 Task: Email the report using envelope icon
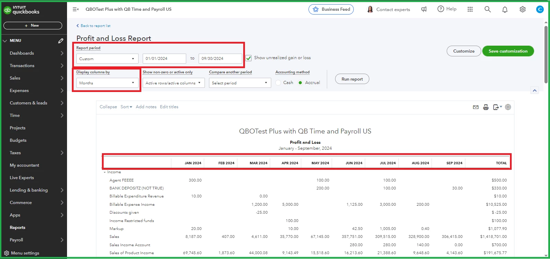pos(476,107)
